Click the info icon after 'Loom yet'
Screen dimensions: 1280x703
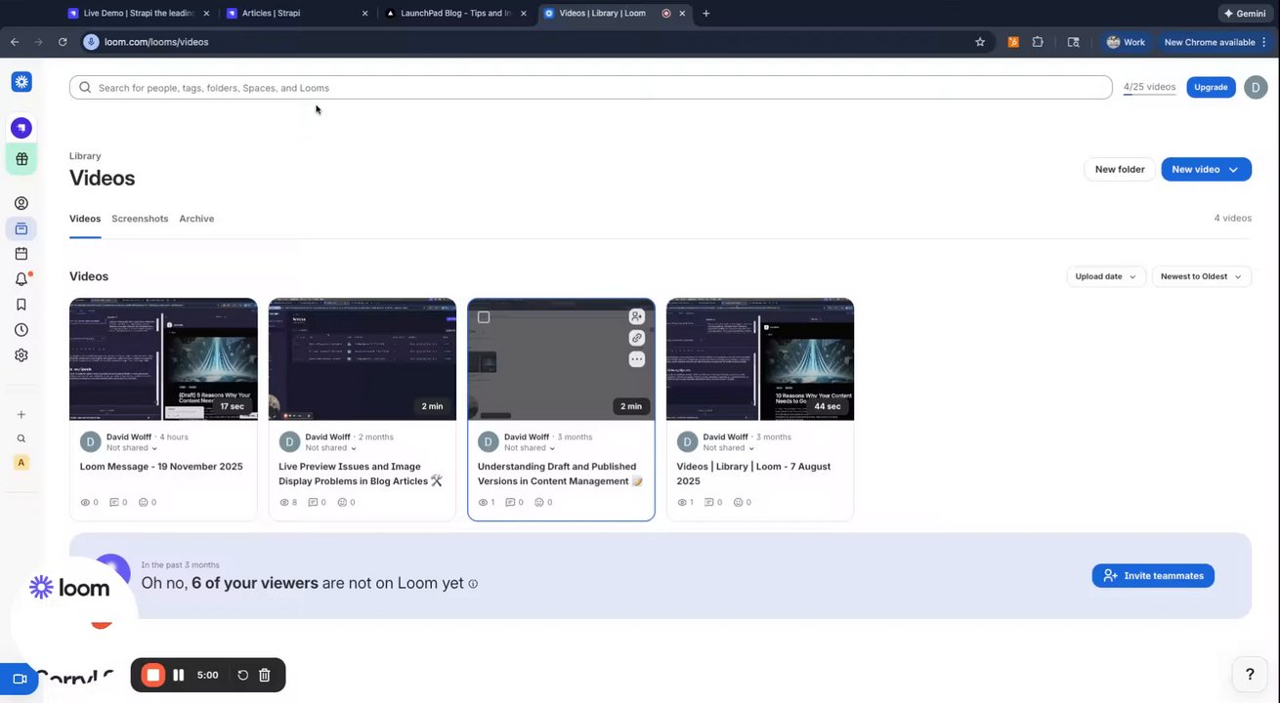coord(473,584)
